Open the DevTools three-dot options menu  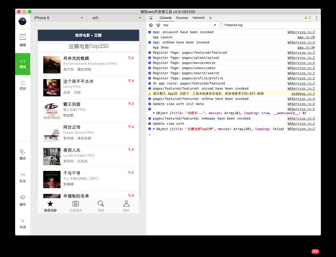[x=317, y=18]
